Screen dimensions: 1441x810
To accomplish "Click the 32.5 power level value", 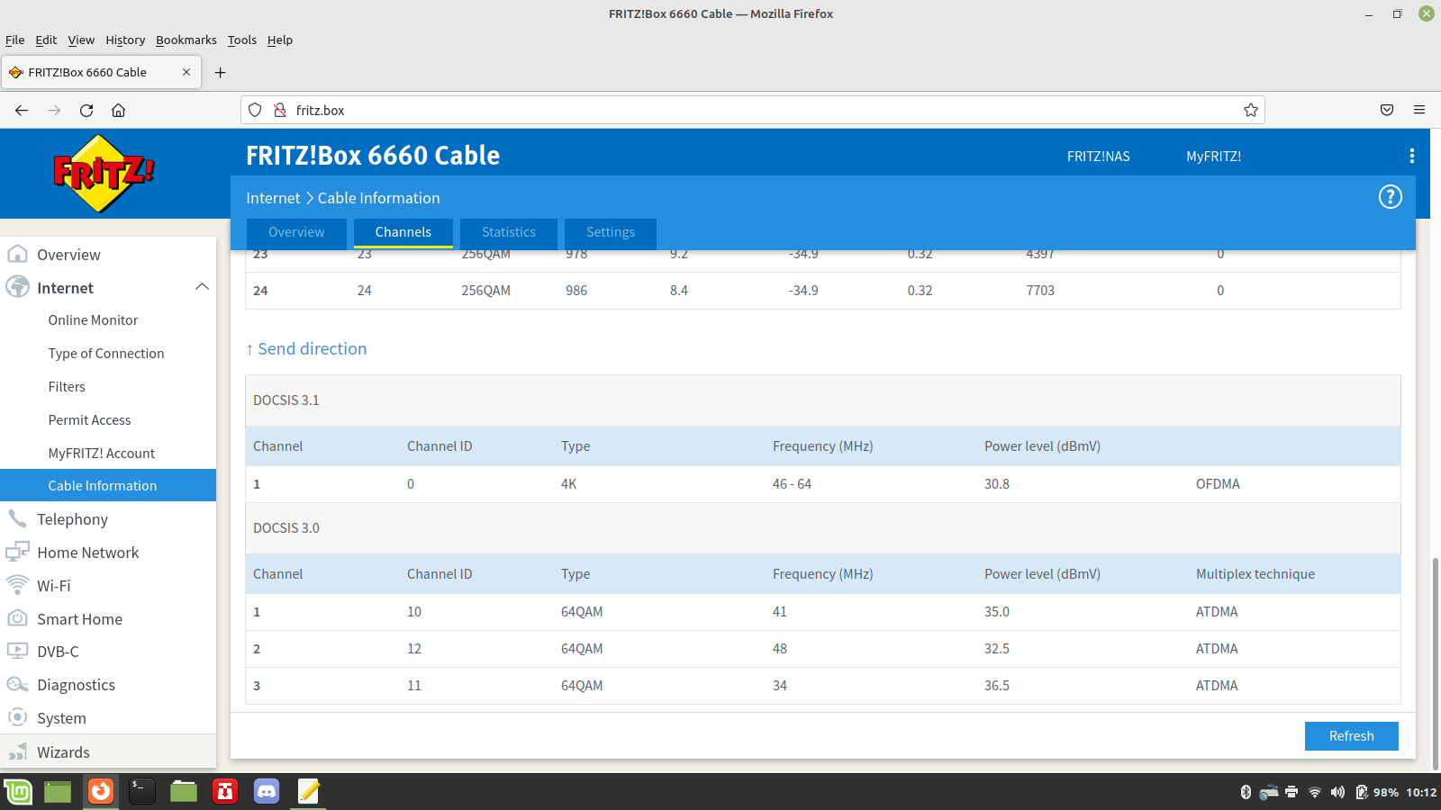I will tap(996, 649).
